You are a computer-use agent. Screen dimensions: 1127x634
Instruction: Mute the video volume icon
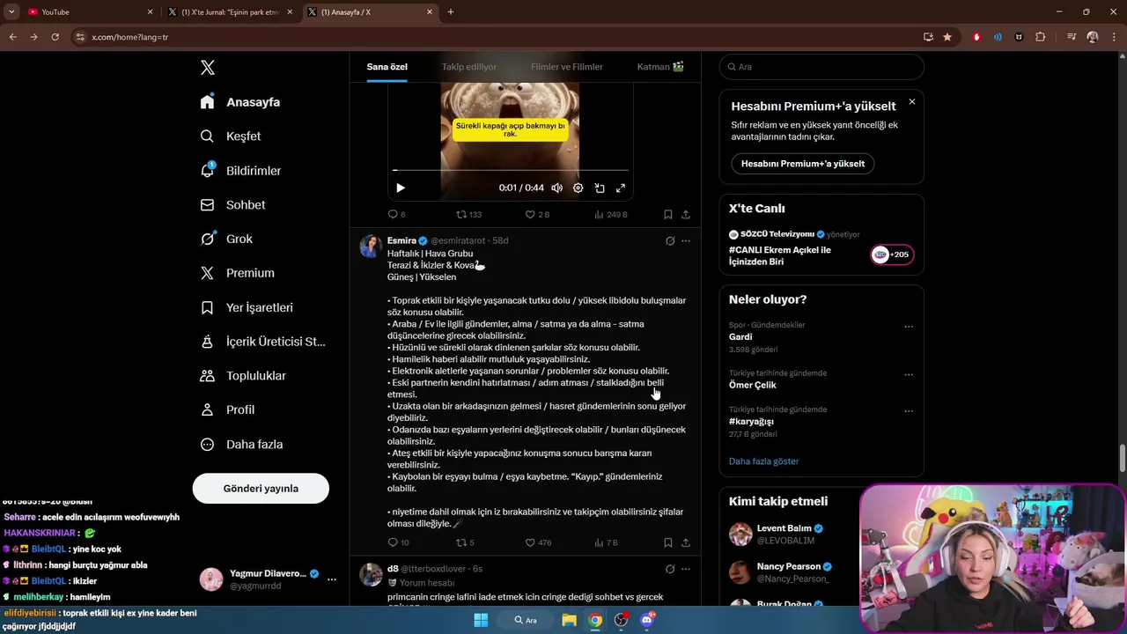pyautogui.click(x=556, y=188)
